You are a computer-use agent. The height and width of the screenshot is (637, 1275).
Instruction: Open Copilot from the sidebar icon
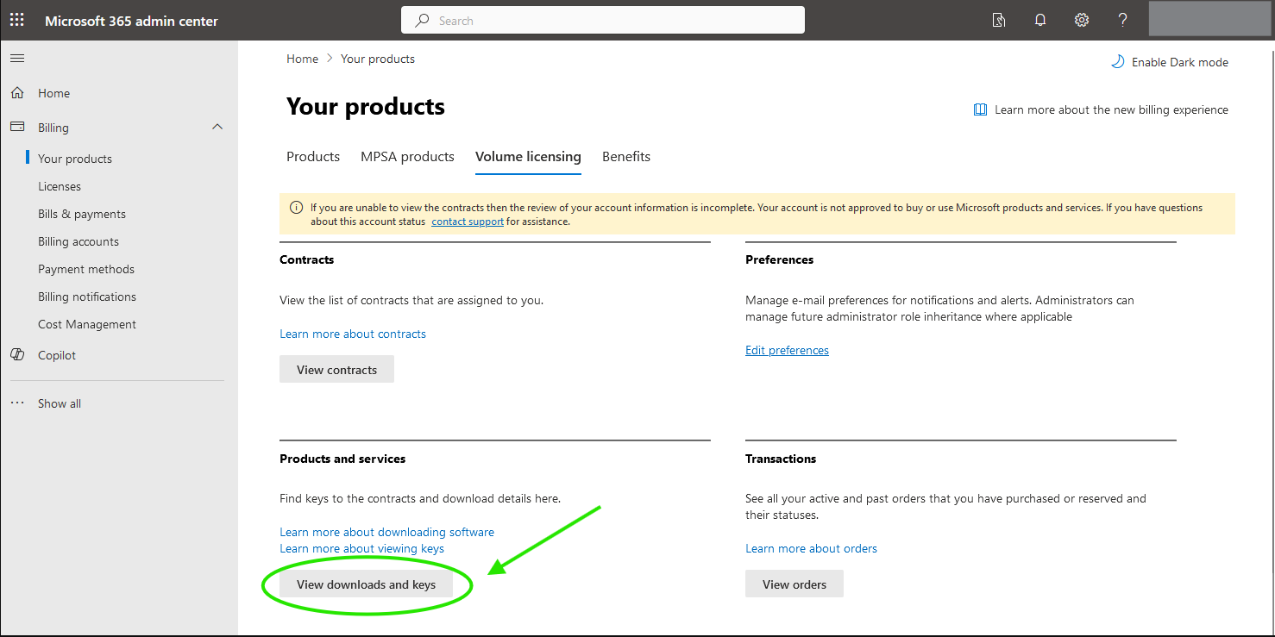17,354
